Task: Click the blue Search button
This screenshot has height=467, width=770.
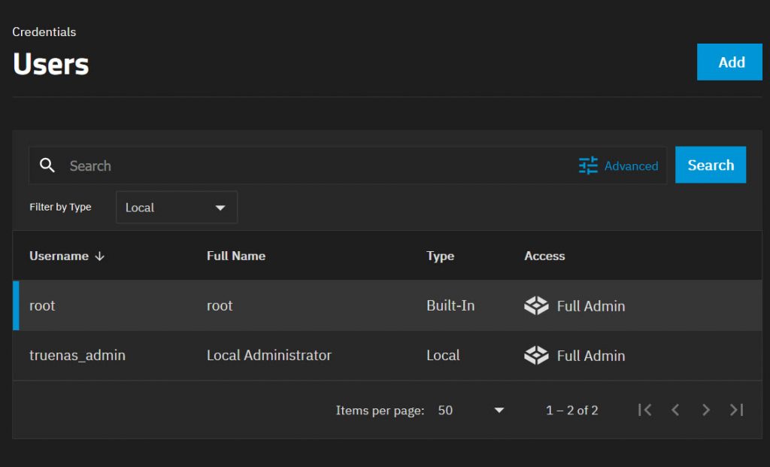Action: 710,165
